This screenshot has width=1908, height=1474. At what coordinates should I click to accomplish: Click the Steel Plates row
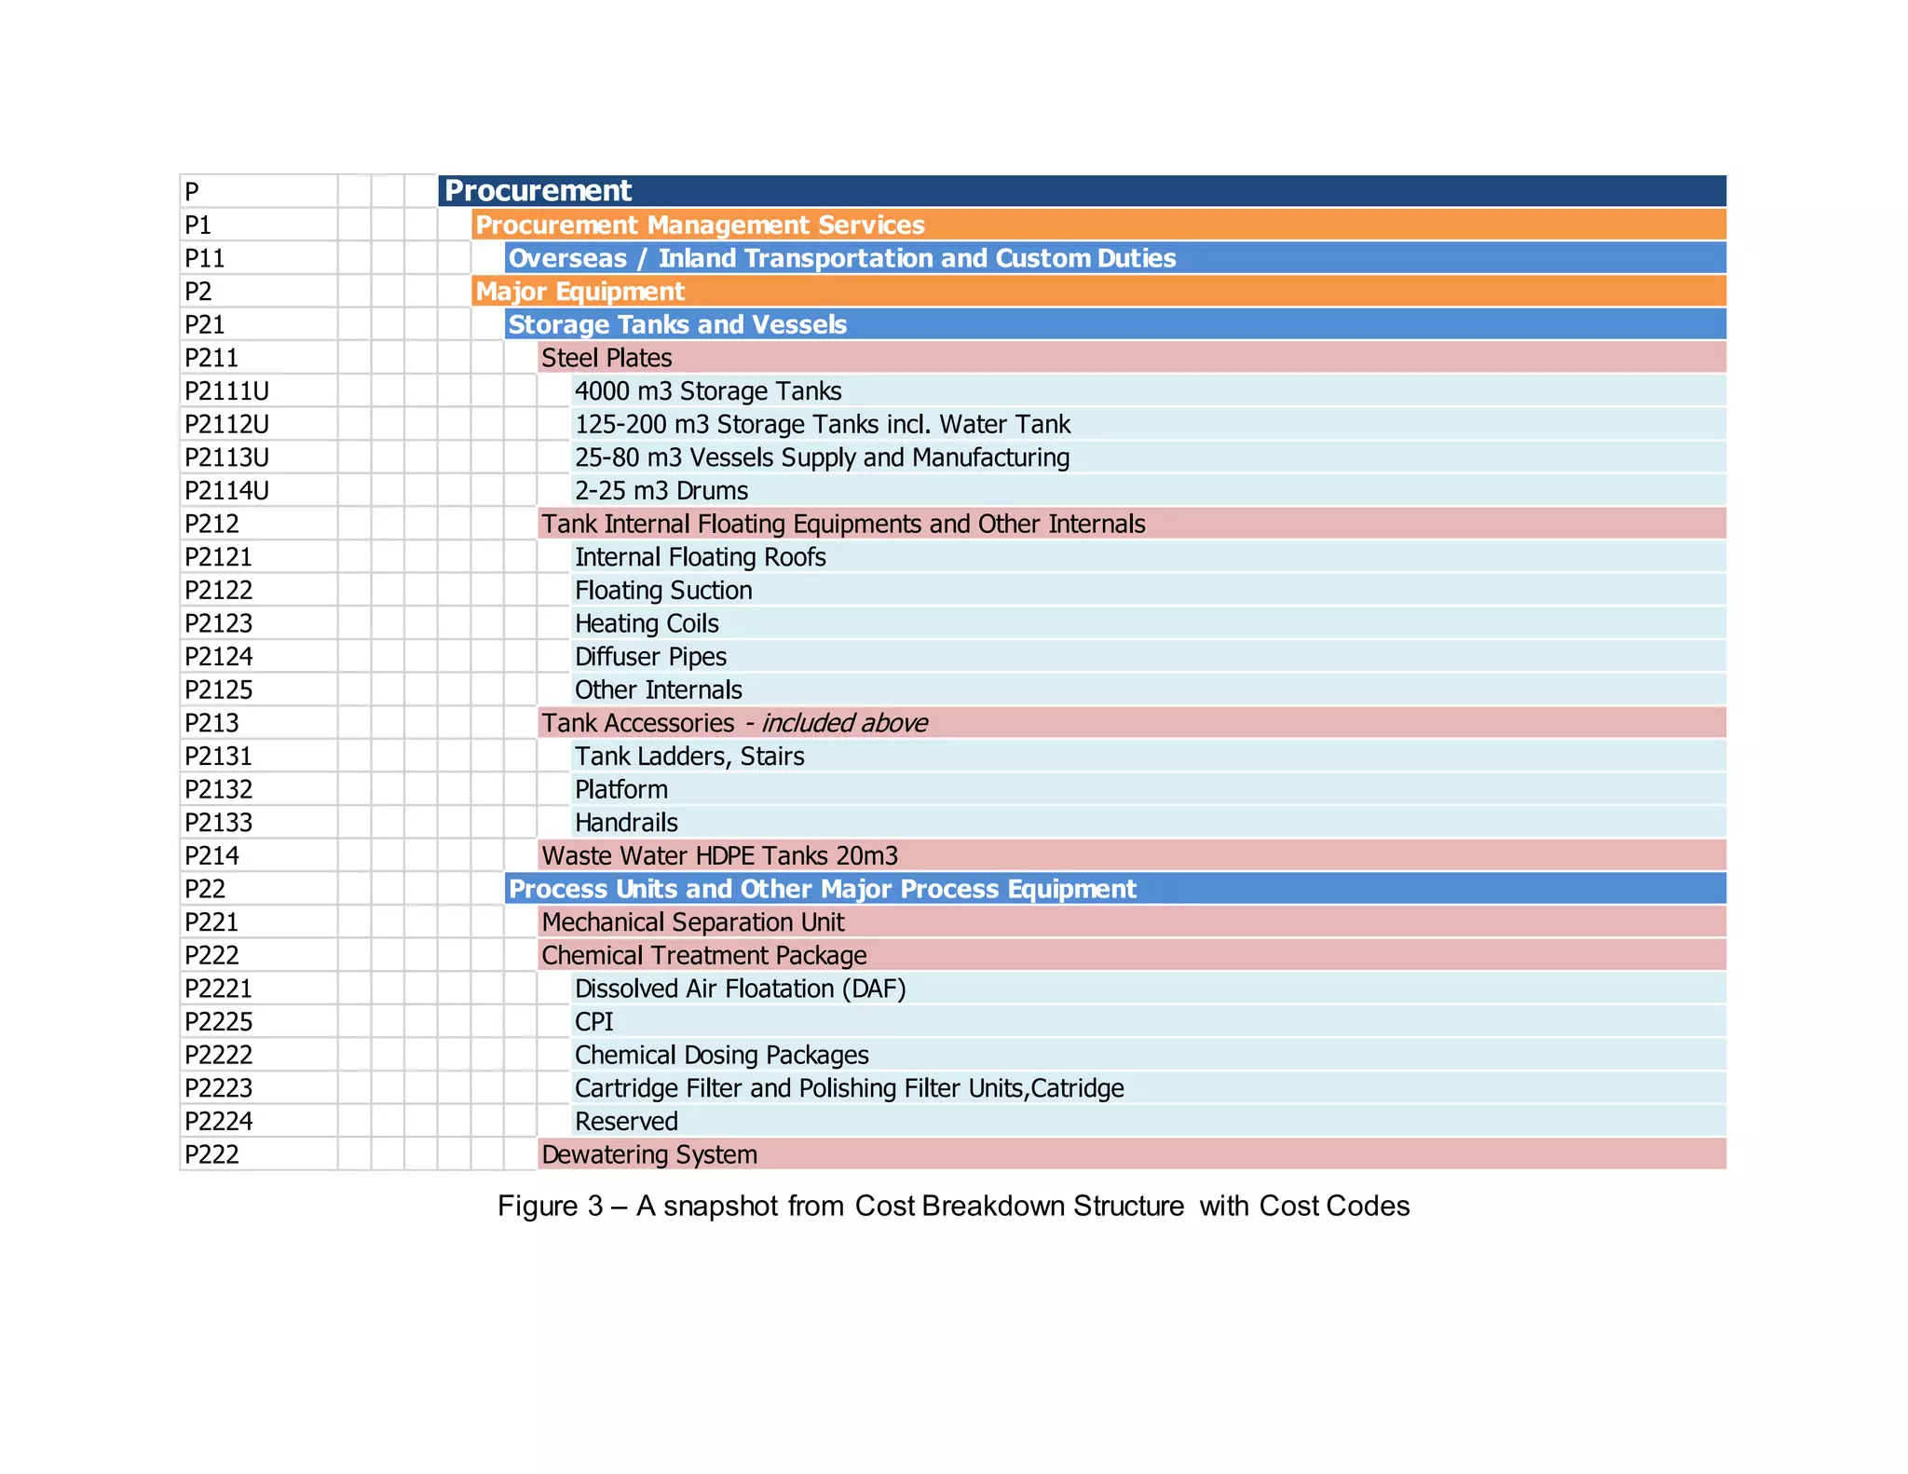point(1132,357)
